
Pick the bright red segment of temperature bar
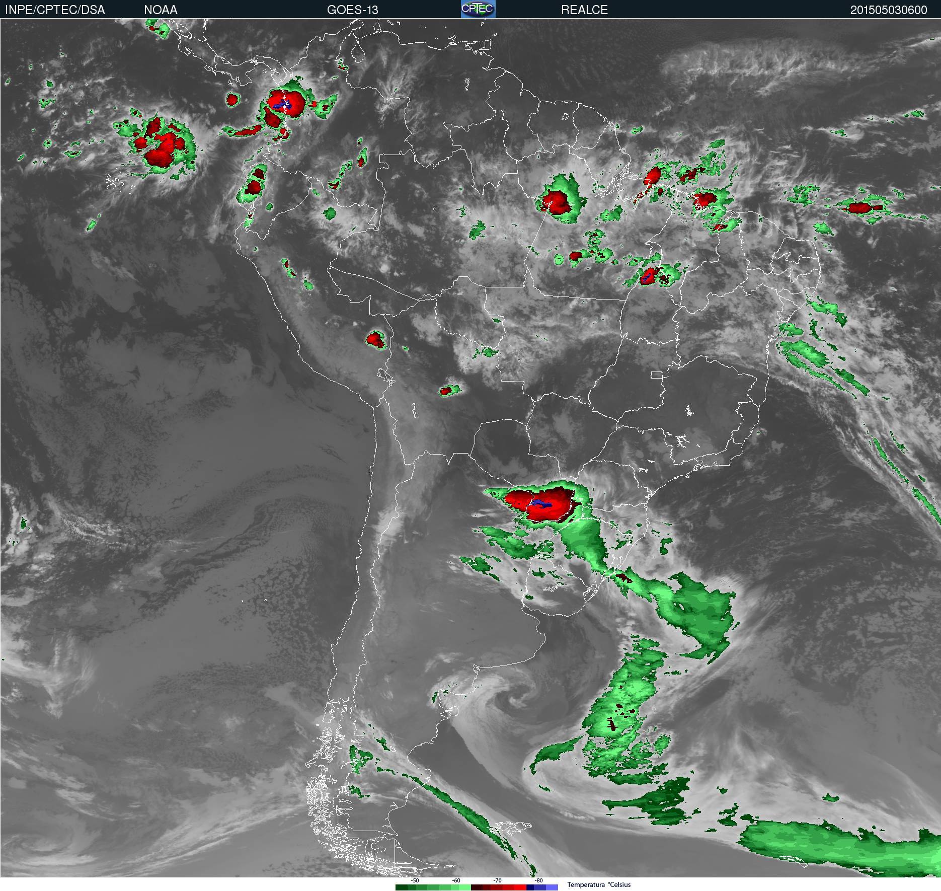(x=520, y=887)
